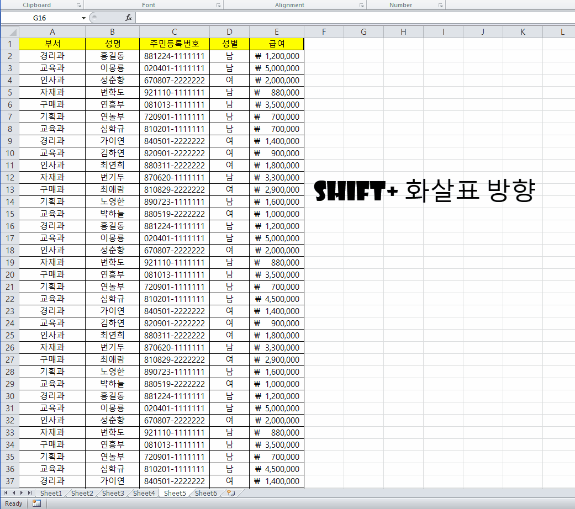Jump to first sheet tab arrow
The width and height of the screenshot is (575, 509).
point(6,493)
